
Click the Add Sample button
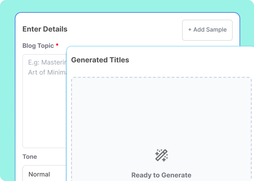point(207,30)
